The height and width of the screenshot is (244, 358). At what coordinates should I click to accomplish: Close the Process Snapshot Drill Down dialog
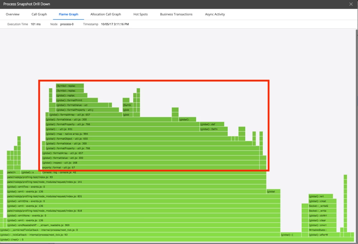351,4
